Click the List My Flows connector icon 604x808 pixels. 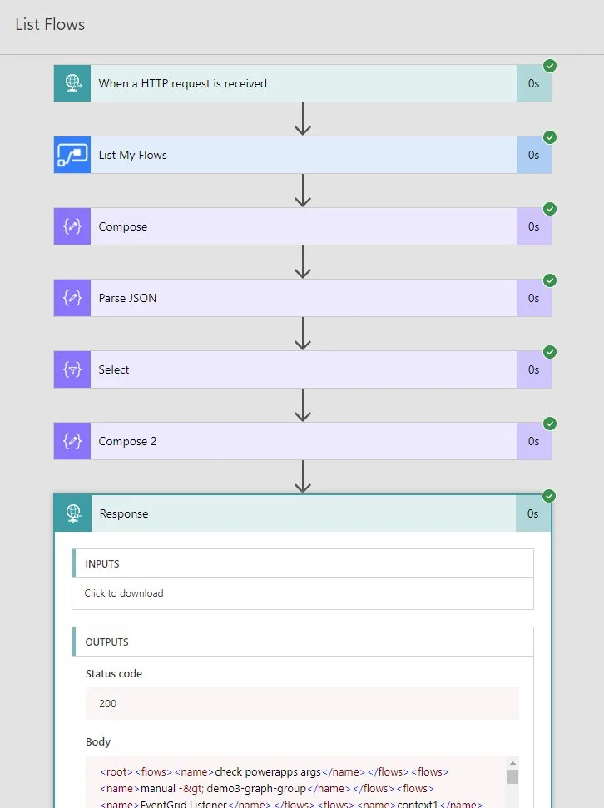click(72, 155)
